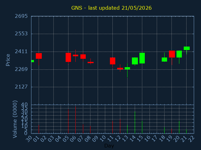Screen dimensions: 201x150
Task: Click the red candlestick for day 01
Action: pos(39,56)
